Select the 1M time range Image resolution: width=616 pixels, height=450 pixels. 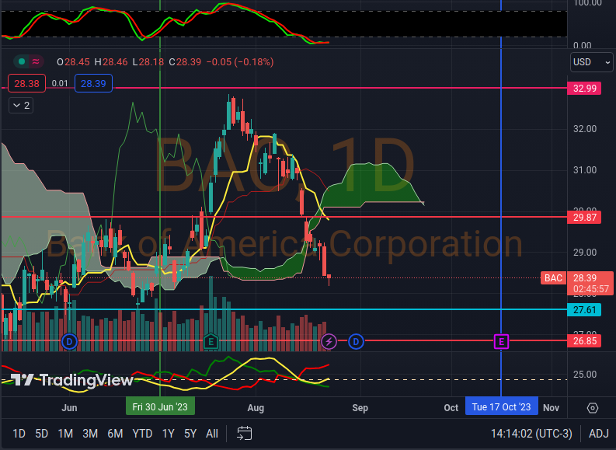65,434
